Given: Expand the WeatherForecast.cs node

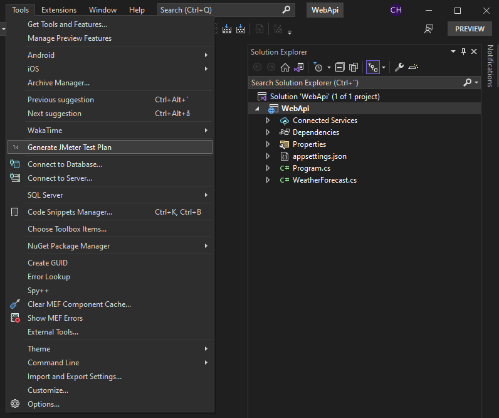Looking at the screenshot, I should pos(268,180).
